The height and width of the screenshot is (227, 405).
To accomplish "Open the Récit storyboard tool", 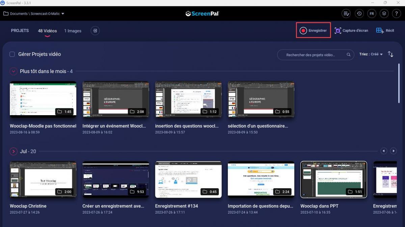I will [x=385, y=30].
